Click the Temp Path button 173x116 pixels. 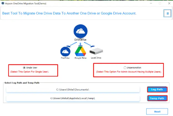click(x=157, y=98)
